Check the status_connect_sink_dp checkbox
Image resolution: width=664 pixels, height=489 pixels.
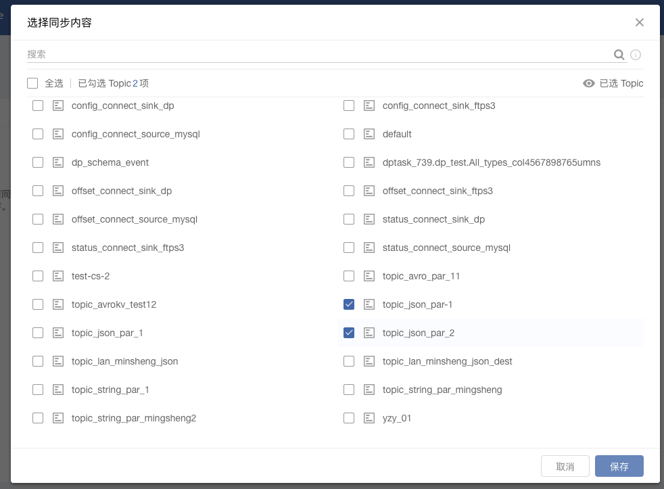[349, 219]
